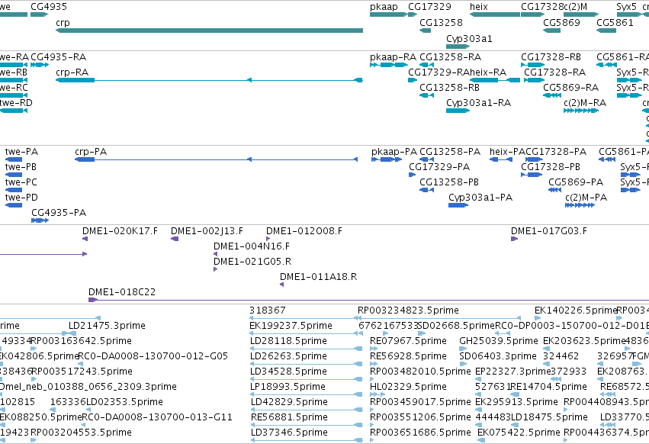The image size is (649, 444).
Task: Open the pkaap-PA protein label
Action: point(394,152)
